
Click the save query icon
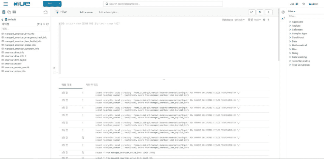pos(260,12)
